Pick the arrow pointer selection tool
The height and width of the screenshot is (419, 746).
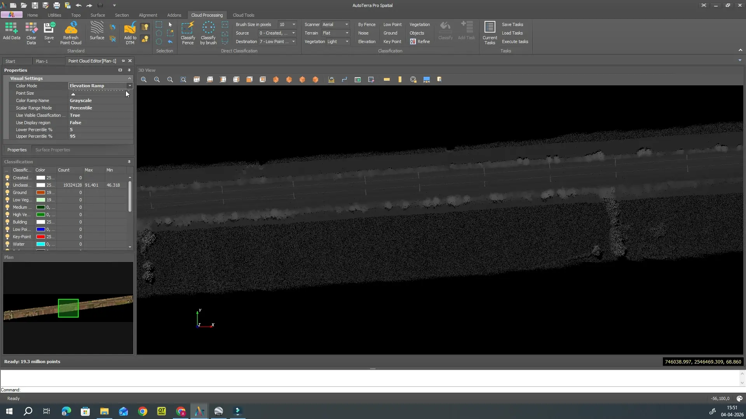click(170, 24)
